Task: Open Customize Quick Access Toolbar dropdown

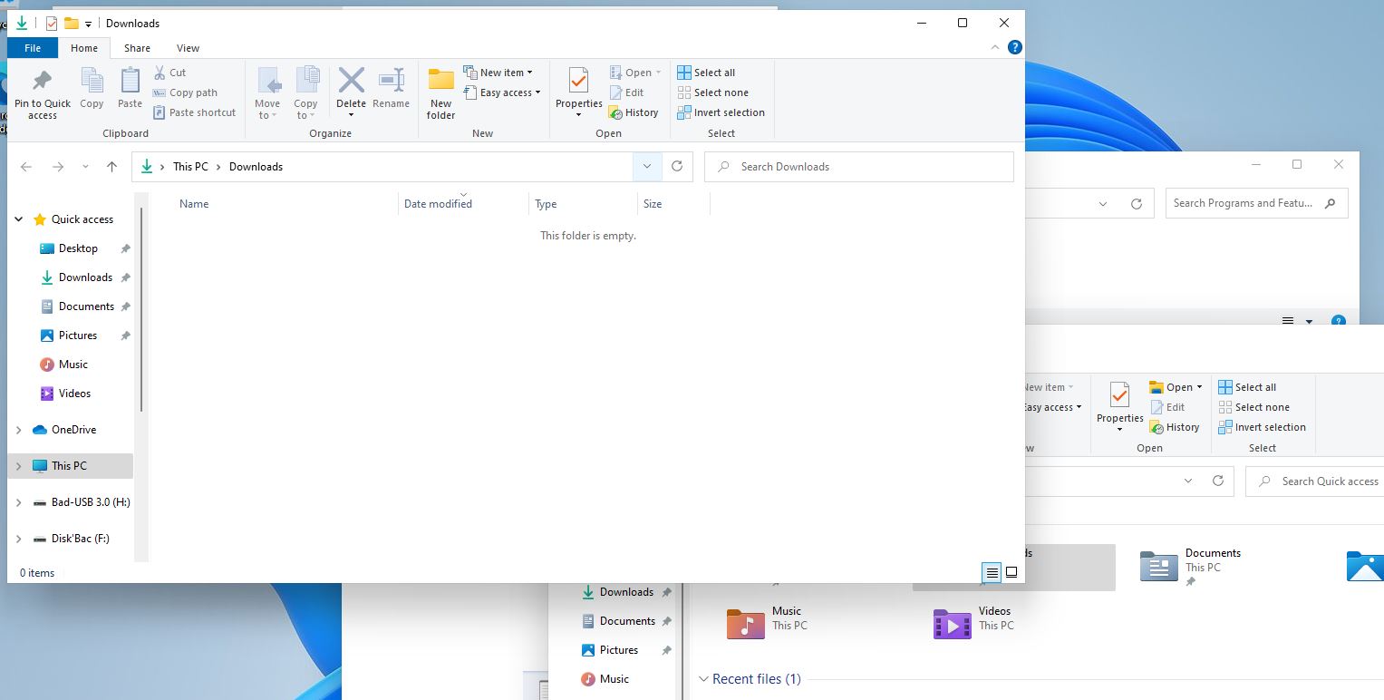Action: click(88, 24)
